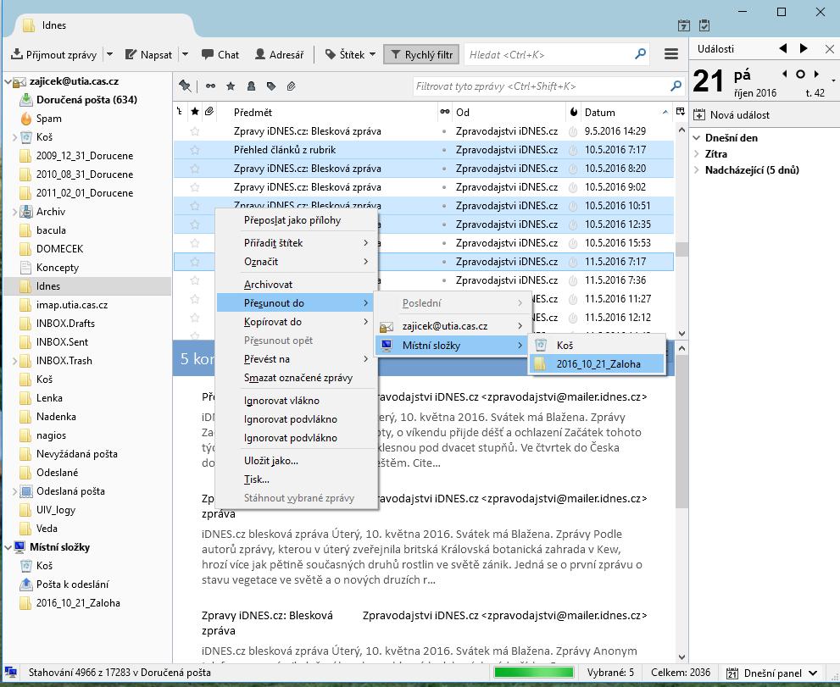840x687 pixels.
Task: Open the Kopírovat do submenu
Action: point(297,322)
